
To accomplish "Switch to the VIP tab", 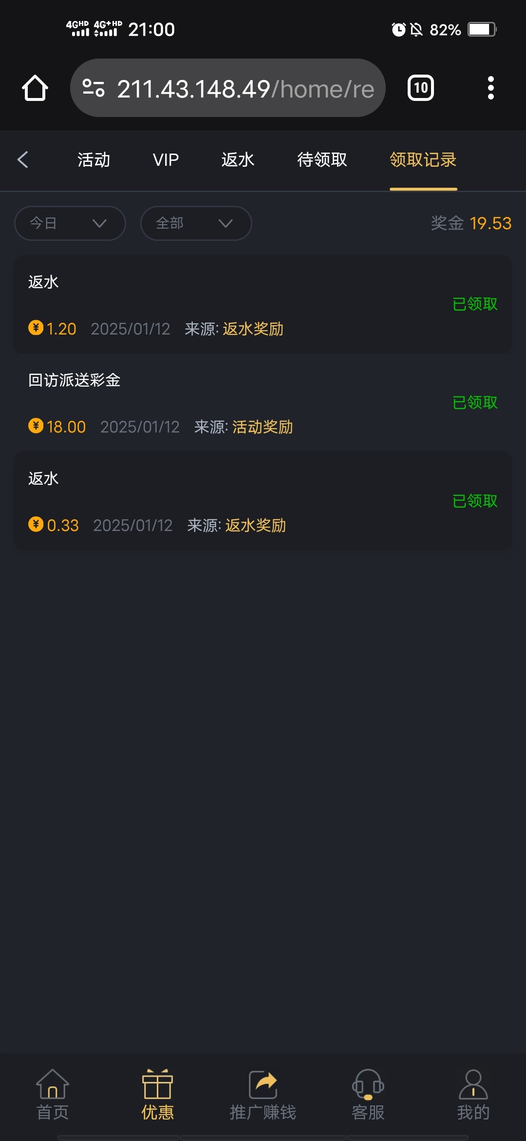I will (x=166, y=159).
